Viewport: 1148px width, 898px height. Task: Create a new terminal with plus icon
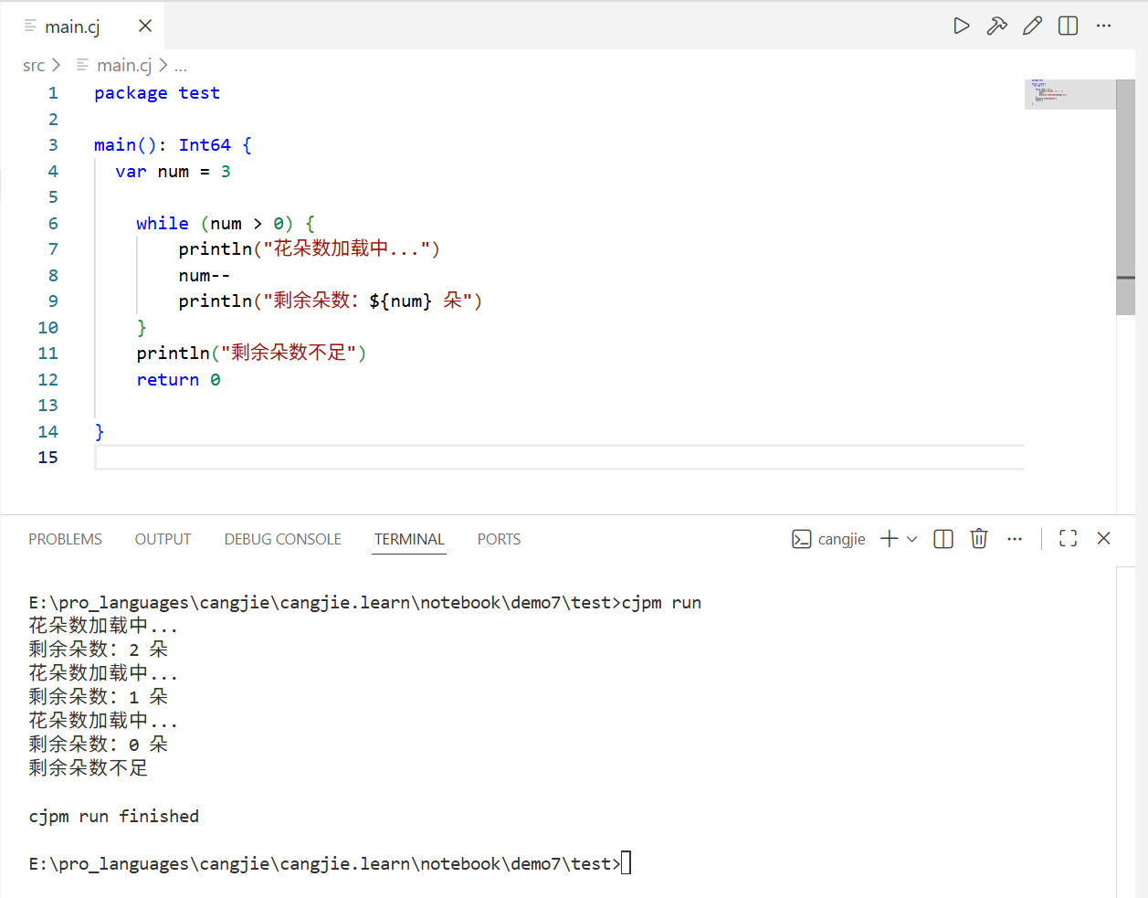(x=890, y=539)
